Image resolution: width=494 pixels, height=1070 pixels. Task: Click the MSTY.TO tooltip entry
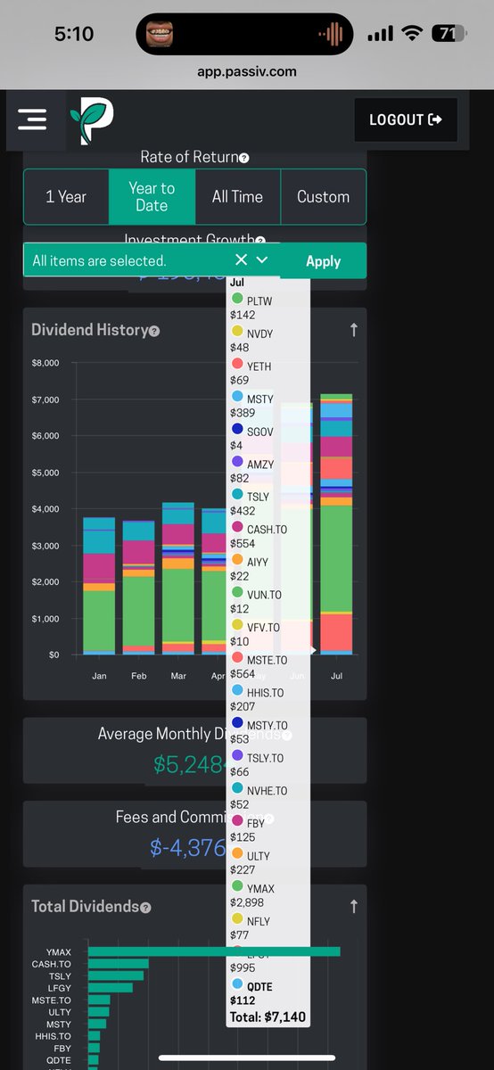pyautogui.click(x=259, y=733)
